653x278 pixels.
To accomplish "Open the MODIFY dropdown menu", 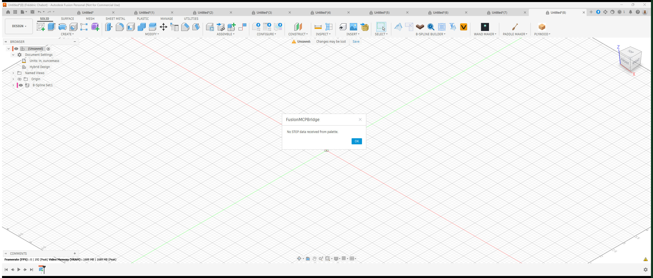I will [x=152, y=34].
